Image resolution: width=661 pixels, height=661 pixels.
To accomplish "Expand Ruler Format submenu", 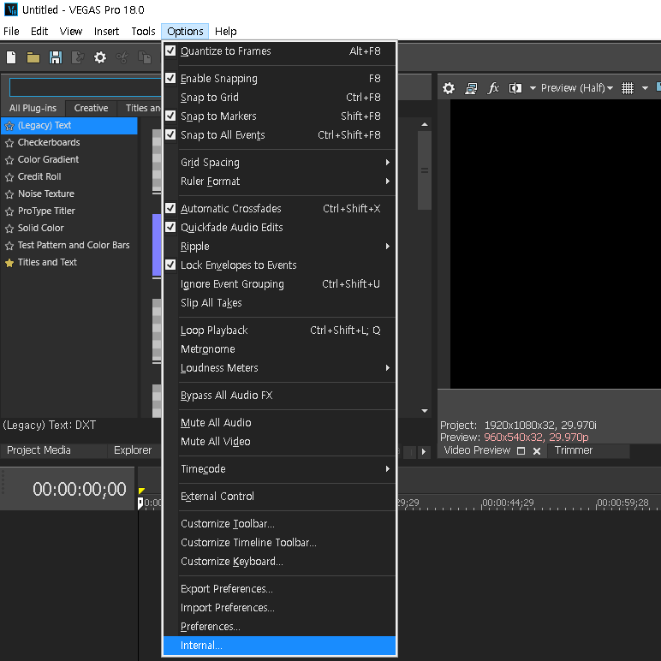I will point(279,182).
